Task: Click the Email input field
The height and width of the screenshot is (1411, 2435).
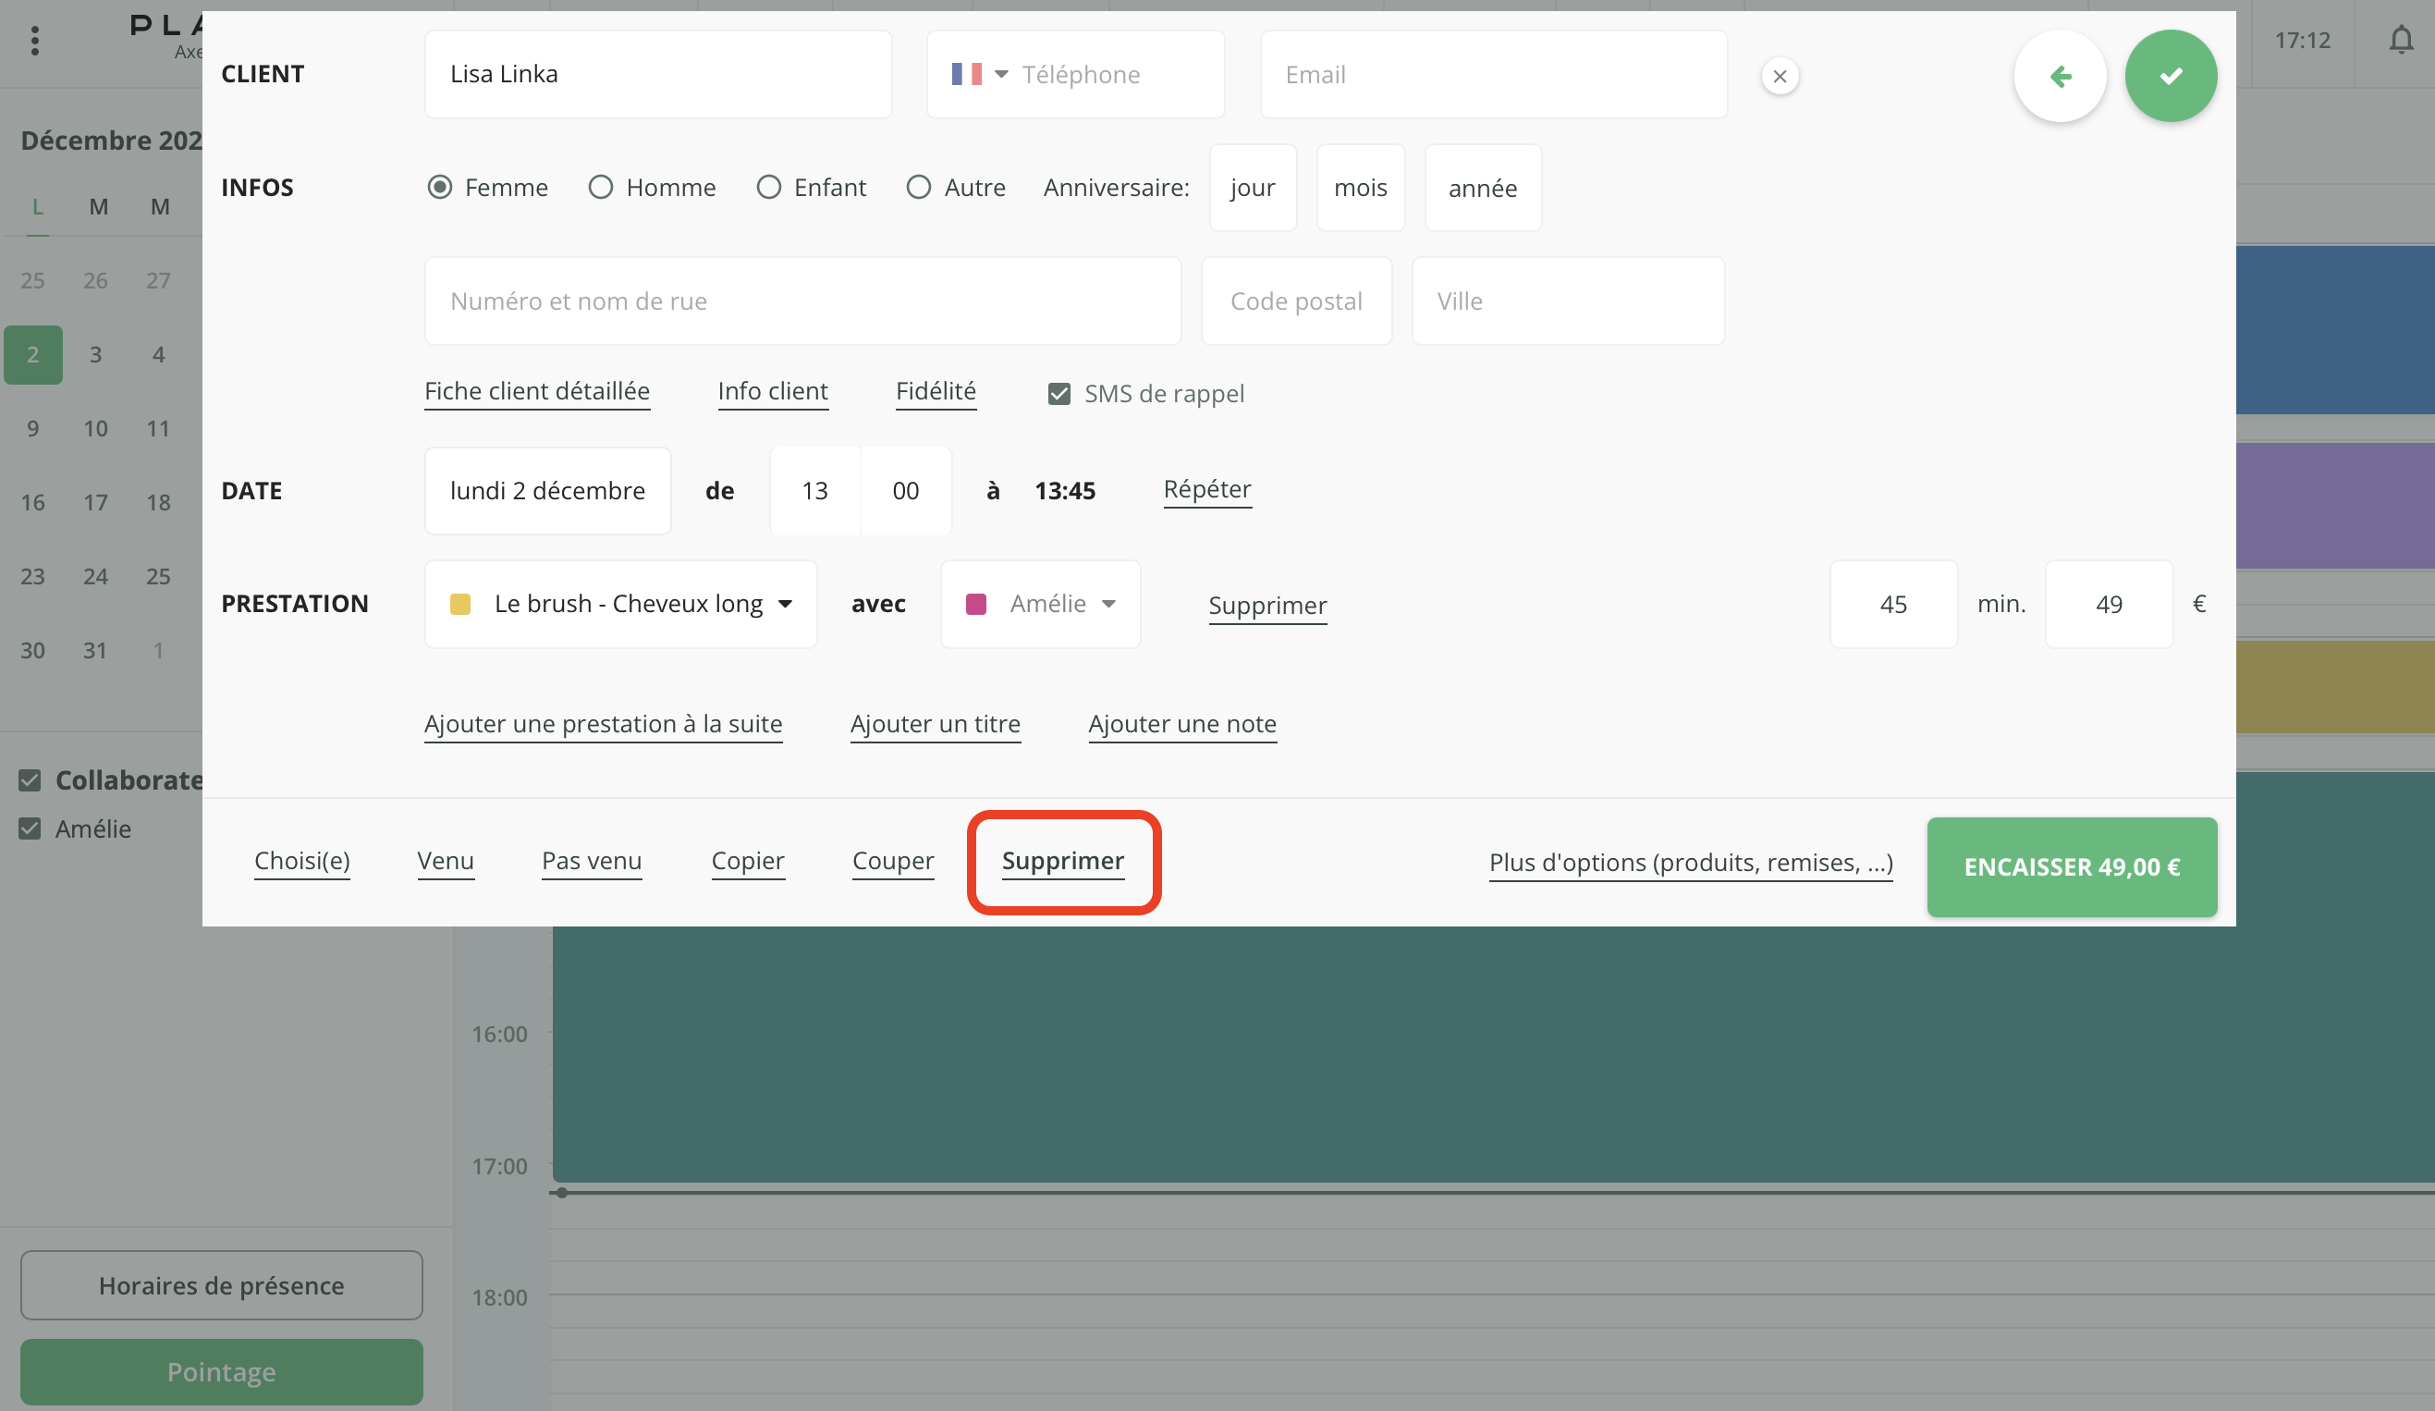Action: pyautogui.click(x=1493, y=74)
